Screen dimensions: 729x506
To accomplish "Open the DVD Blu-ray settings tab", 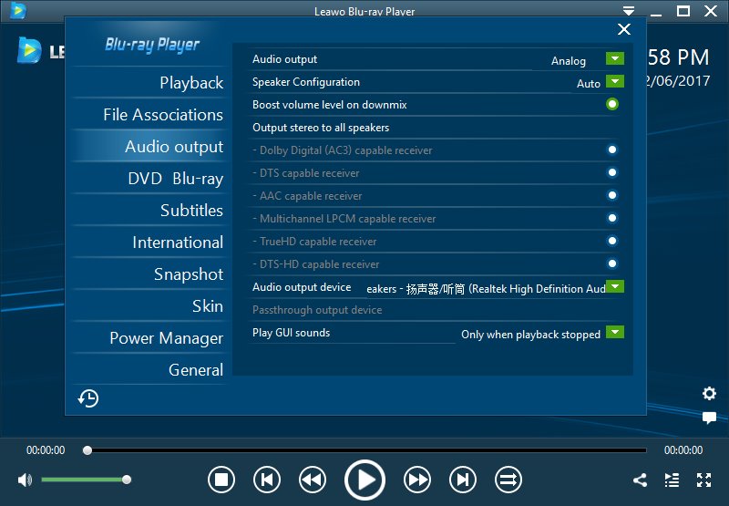I will coord(149,179).
